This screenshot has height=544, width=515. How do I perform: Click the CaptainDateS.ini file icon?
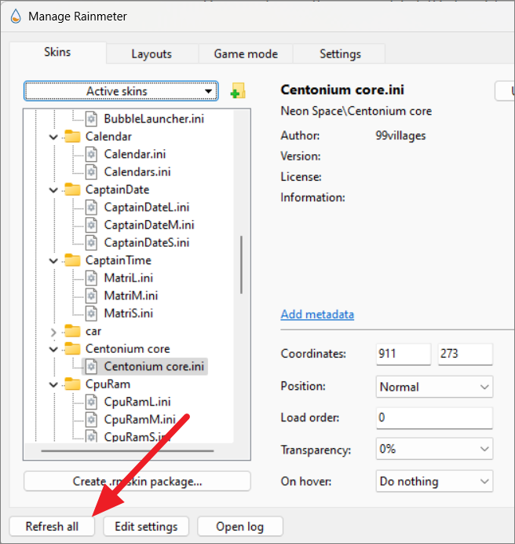pos(91,242)
